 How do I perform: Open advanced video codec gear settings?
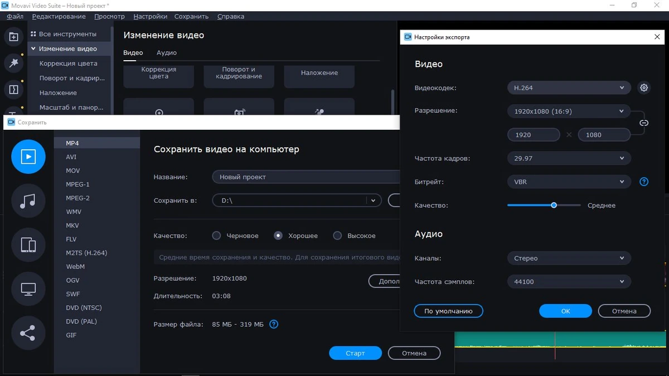pos(644,88)
